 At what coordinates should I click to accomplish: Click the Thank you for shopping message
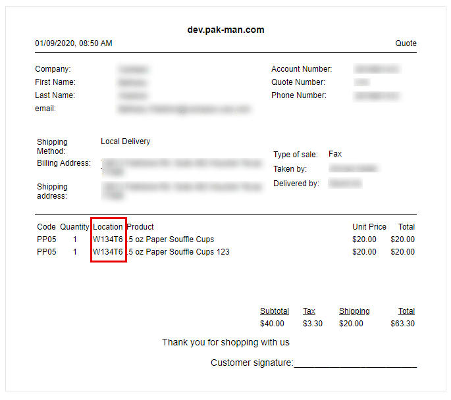226,342
